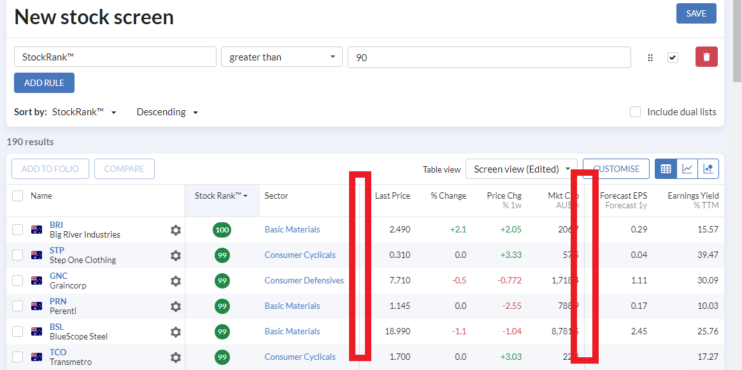Open the TCO ticker link

click(58, 353)
